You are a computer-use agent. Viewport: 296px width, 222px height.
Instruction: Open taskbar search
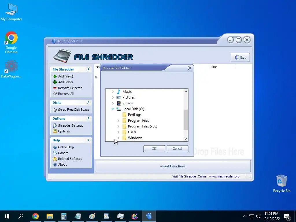[21, 216]
